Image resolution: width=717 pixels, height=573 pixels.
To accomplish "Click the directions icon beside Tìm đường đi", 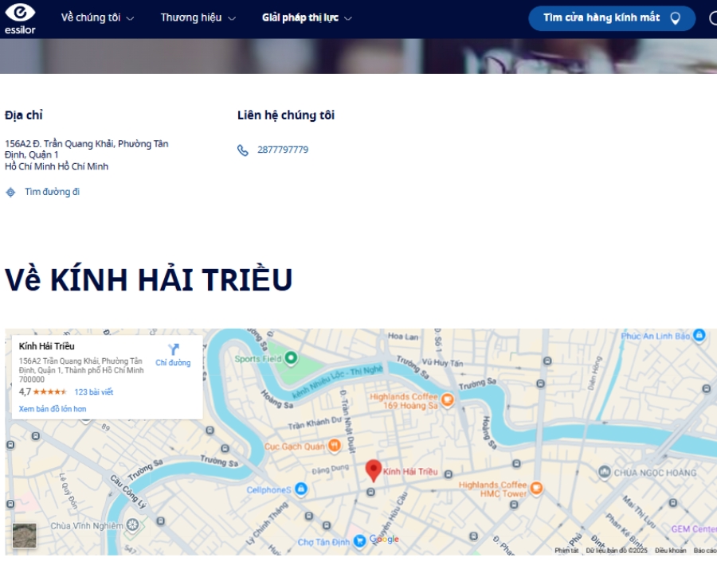I will pos(10,192).
